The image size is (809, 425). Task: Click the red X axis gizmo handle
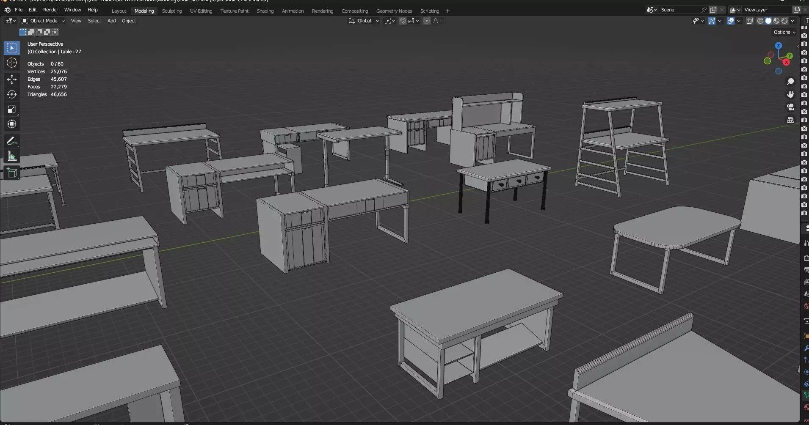(x=786, y=62)
